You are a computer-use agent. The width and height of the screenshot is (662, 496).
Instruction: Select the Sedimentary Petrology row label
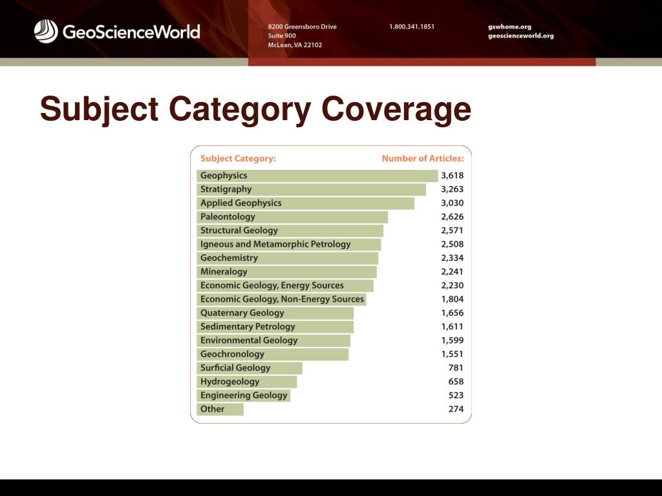[248, 327]
